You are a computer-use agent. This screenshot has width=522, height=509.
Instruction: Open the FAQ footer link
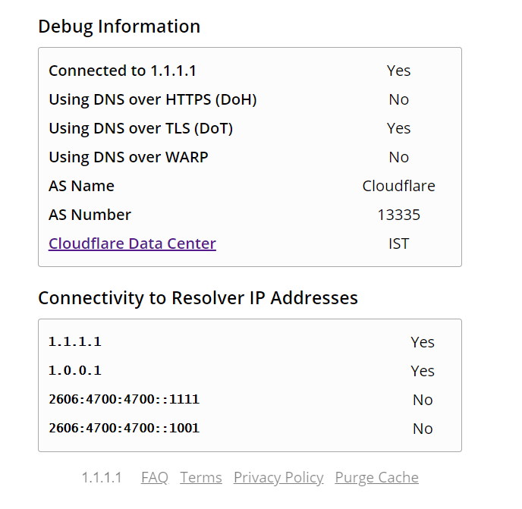pos(155,477)
